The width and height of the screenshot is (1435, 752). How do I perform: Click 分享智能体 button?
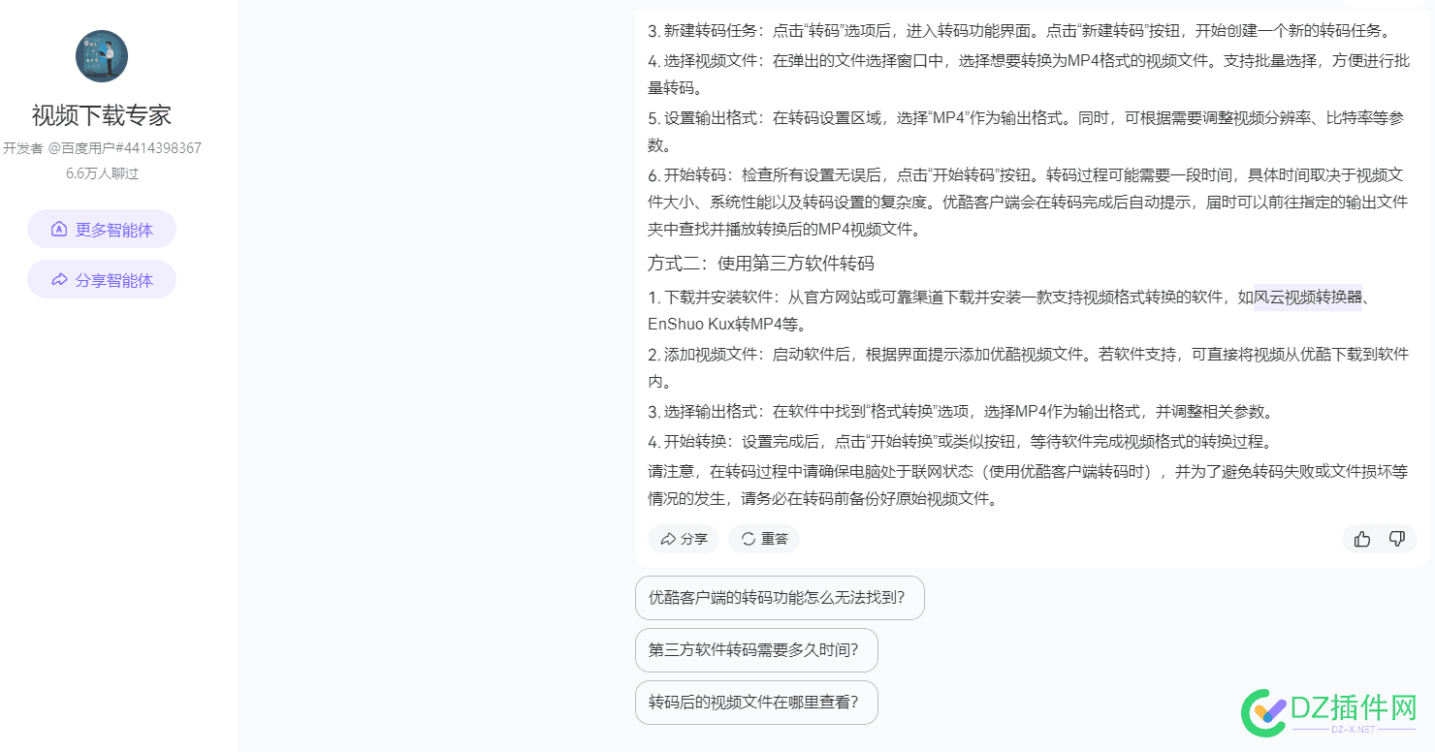pos(102,280)
